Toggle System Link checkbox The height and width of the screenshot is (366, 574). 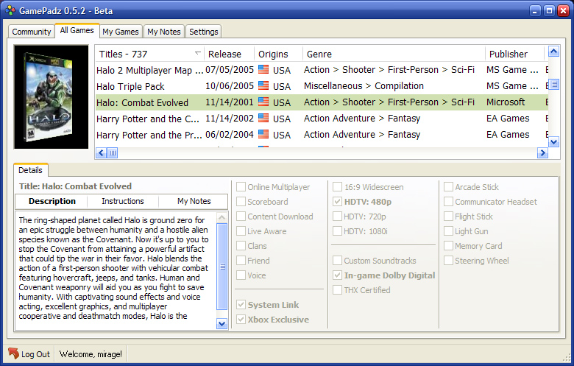[x=241, y=304]
